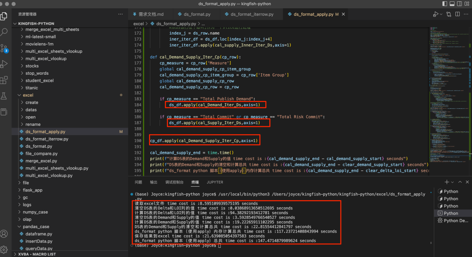This screenshot has height=257, width=472.
Task: Click the Explorer more actions ellipsis
Action: [121, 14]
